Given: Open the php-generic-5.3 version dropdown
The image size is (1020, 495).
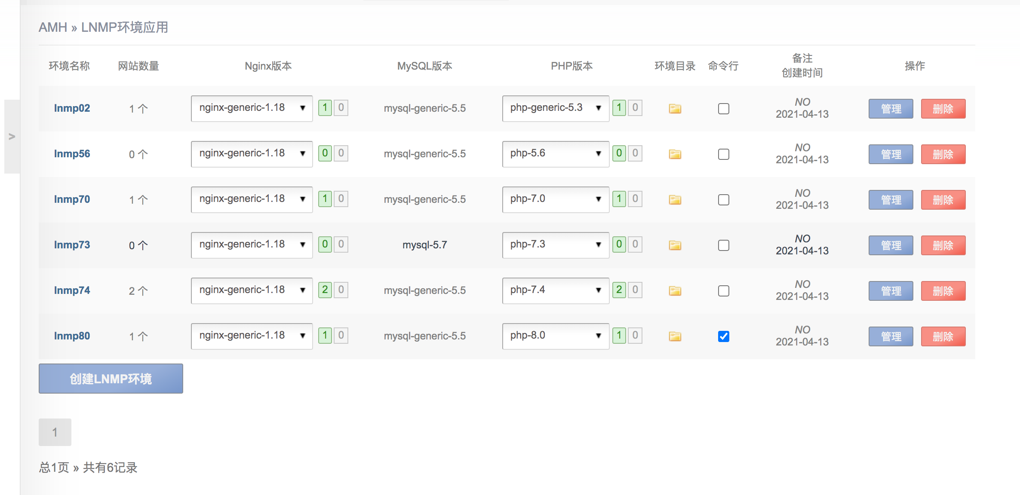Looking at the screenshot, I should click(555, 108).
